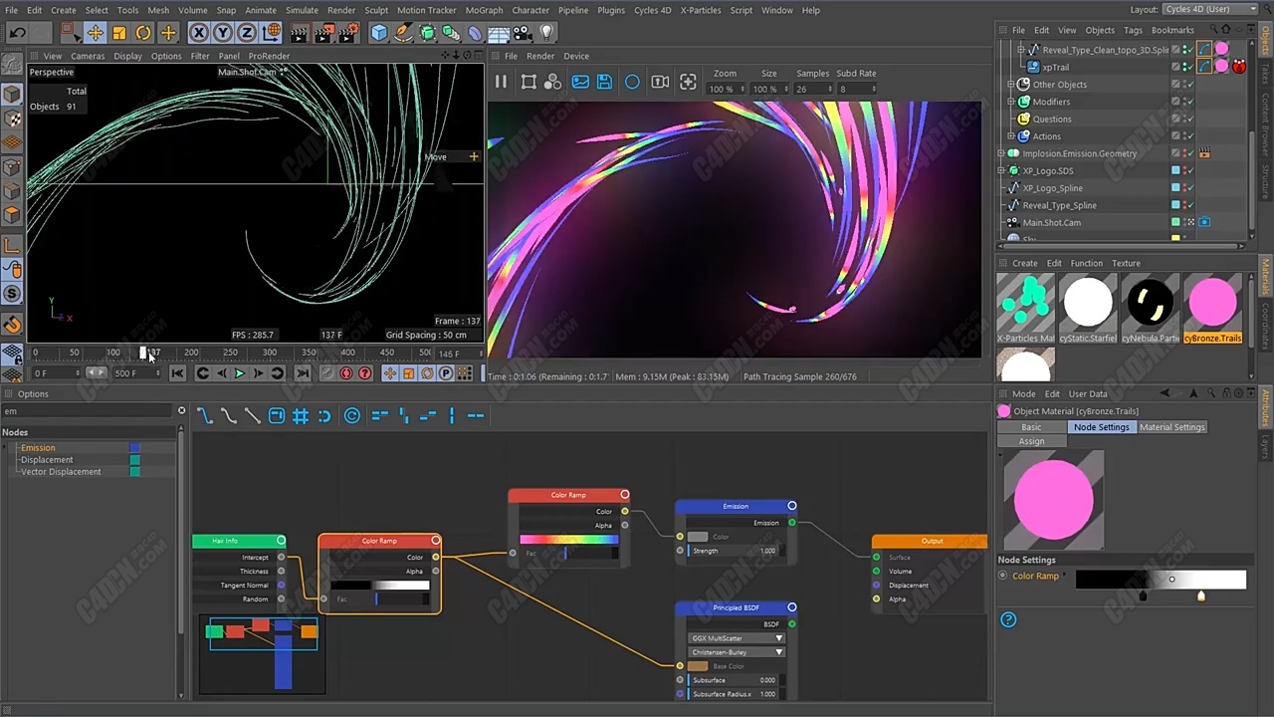This screenshot has width=1274, height=717.
Task: Click the red tag on xpTrail
Action: click(1239, 67)
